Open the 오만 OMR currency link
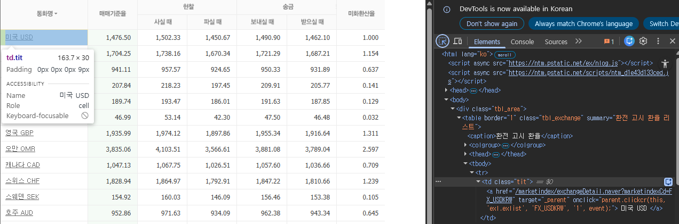Image resolution: width=679 pixels, height=224 pixels. (x=20, y=149)
